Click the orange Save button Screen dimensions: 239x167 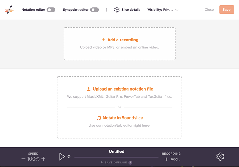coord(226,10)
